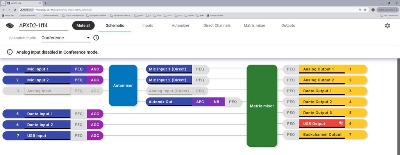Viewport: 400px width, 155px height.
Task: Open PEQ for Mic Input 1 (Direct)
Action: (200, 69)
